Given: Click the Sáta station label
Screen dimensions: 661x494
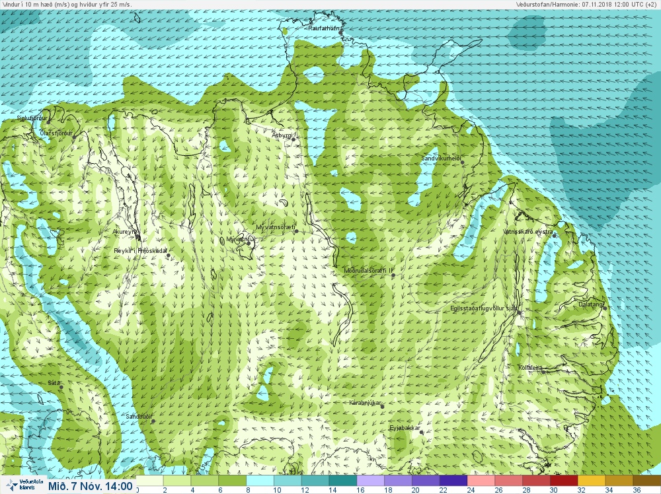Looking at the screenshot, I should coord(54,383).
